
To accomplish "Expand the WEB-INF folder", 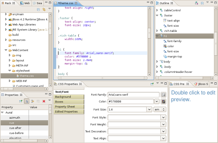I will (x=10, y=81).
